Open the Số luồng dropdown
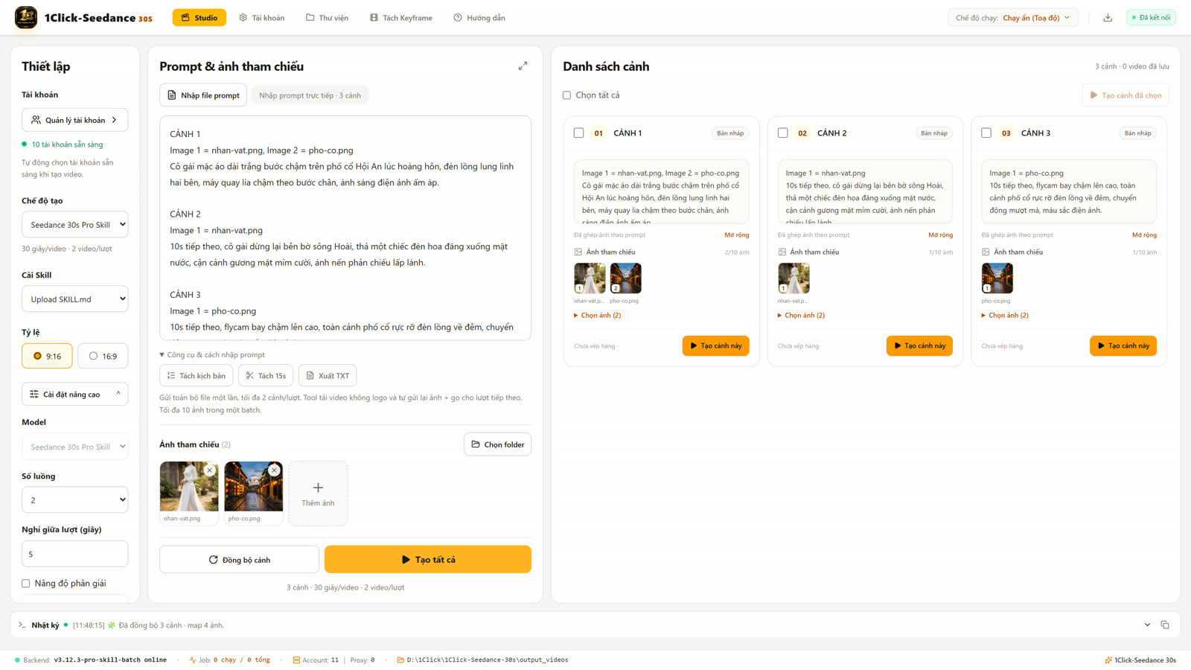This screenshot has height=670, width=1191. [x=74, y=500]
